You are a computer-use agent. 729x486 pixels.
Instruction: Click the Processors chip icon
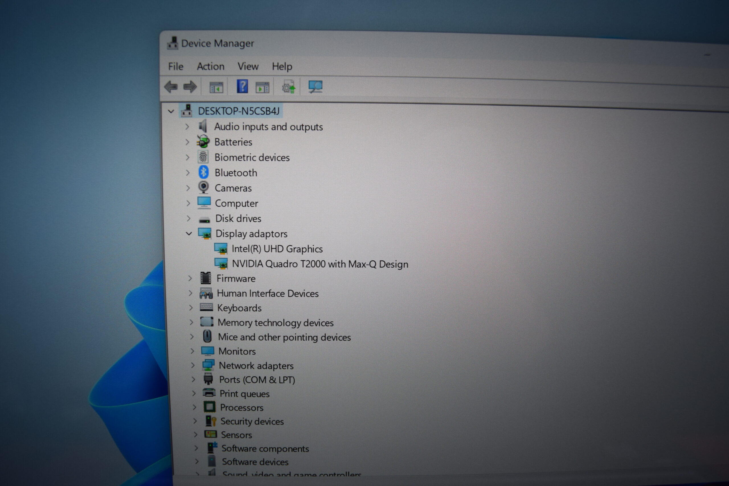tap(210, 407)
